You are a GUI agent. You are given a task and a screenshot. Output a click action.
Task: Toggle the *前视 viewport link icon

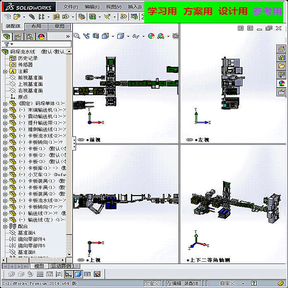tap(81, 140)
